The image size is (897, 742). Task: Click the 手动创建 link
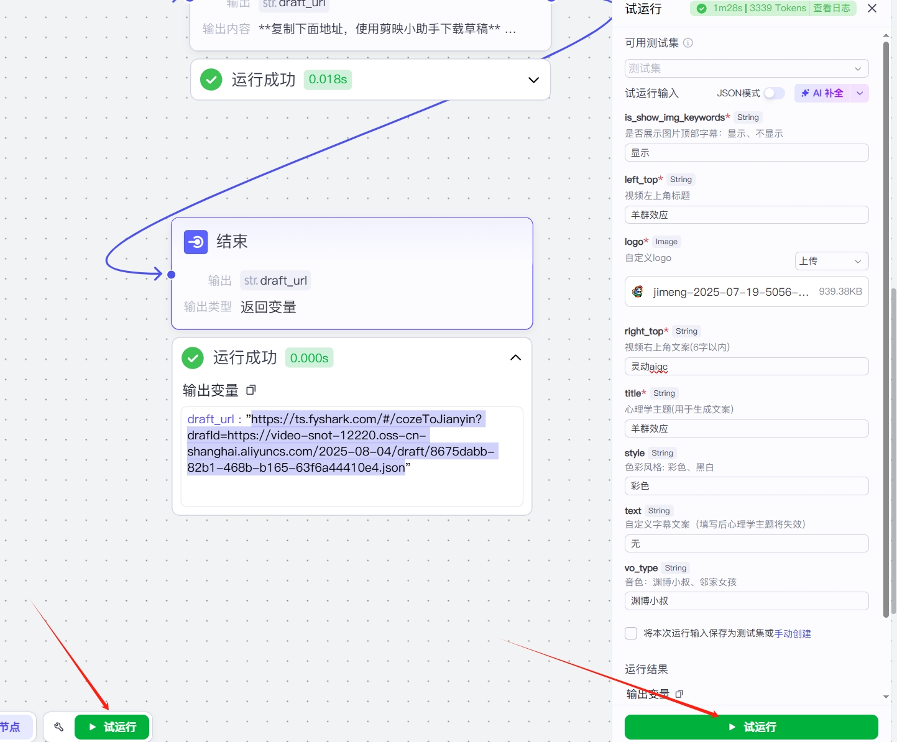793,633
